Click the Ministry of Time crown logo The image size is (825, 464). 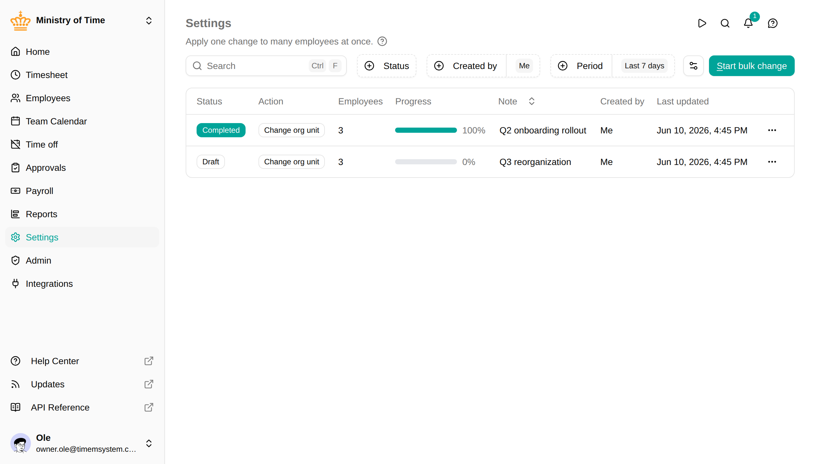coord(20,21)
